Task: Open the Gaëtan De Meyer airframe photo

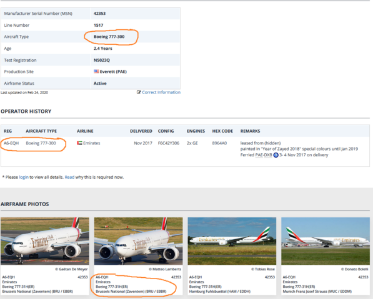Action: point(45,241)
